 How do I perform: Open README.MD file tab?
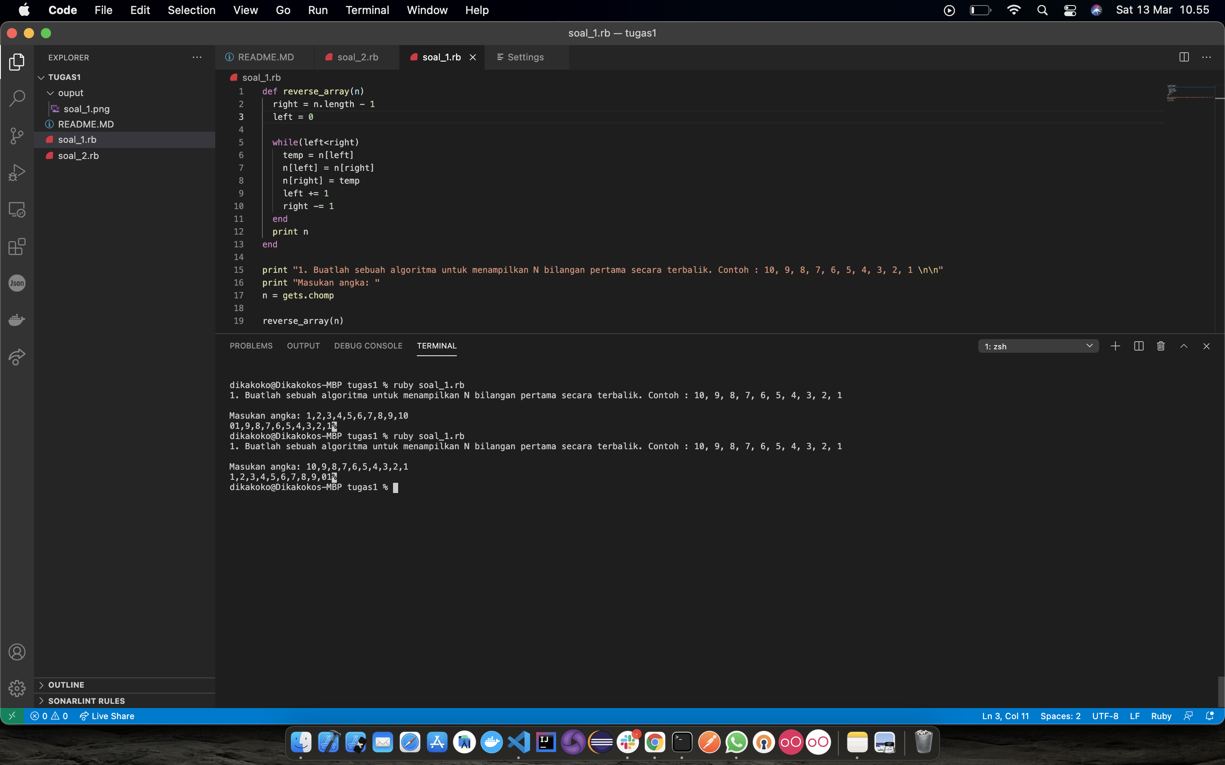tap(265, 57)
